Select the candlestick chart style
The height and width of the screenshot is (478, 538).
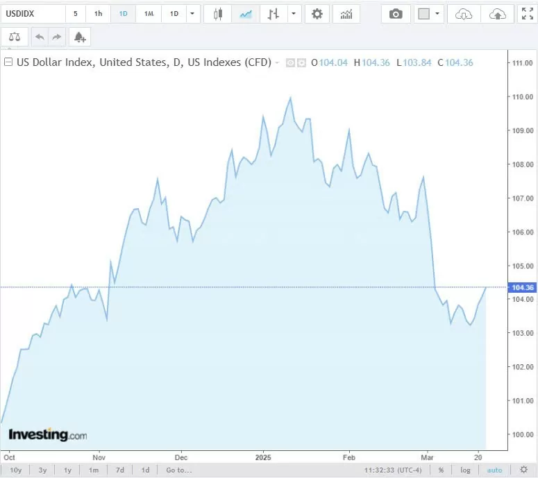(x=218, y=14)
